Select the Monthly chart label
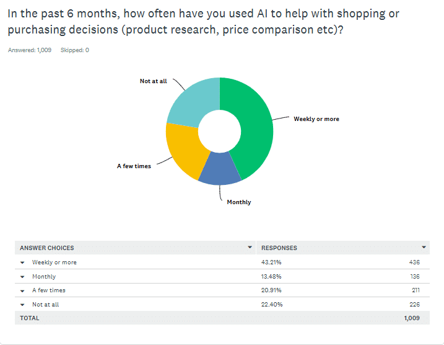Screen dimensions: 444x345 (x=239, y=202)
